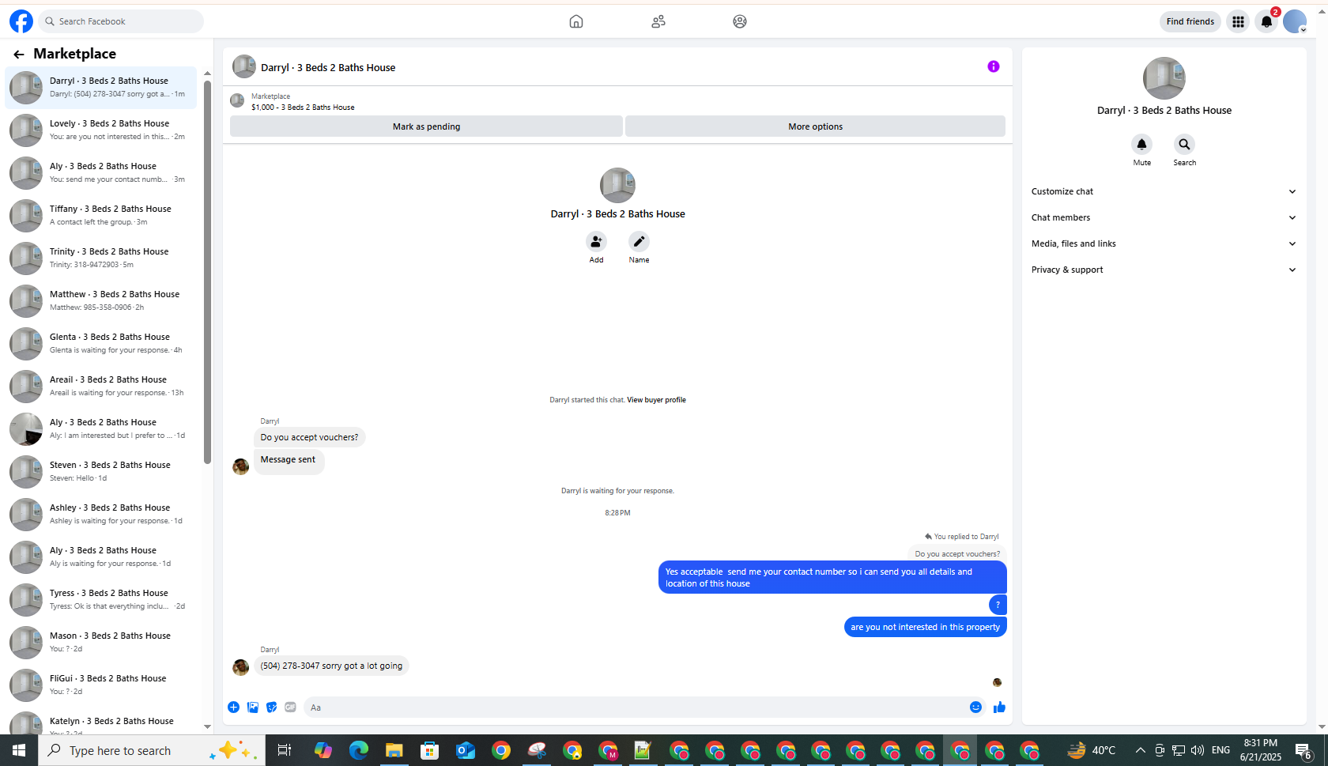Go back using the Marketplace arrow

[19, 54]
